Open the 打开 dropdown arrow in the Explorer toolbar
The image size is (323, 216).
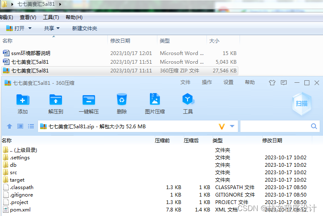(30, 28)
